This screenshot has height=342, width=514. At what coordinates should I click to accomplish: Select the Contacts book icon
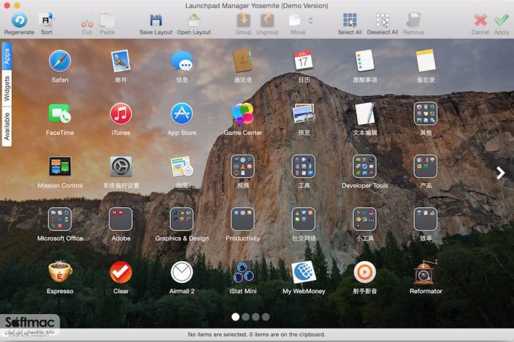coord(243,61)
